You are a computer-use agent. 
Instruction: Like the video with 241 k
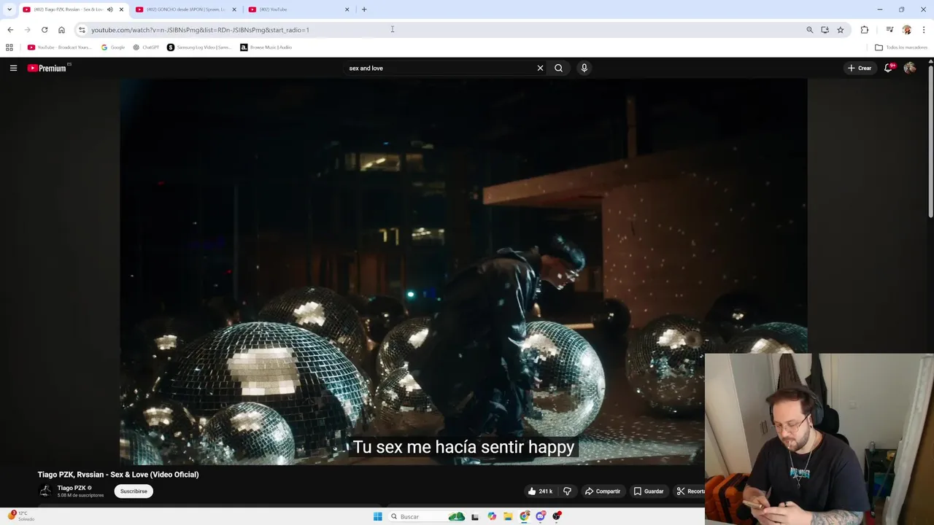(540, 491)
